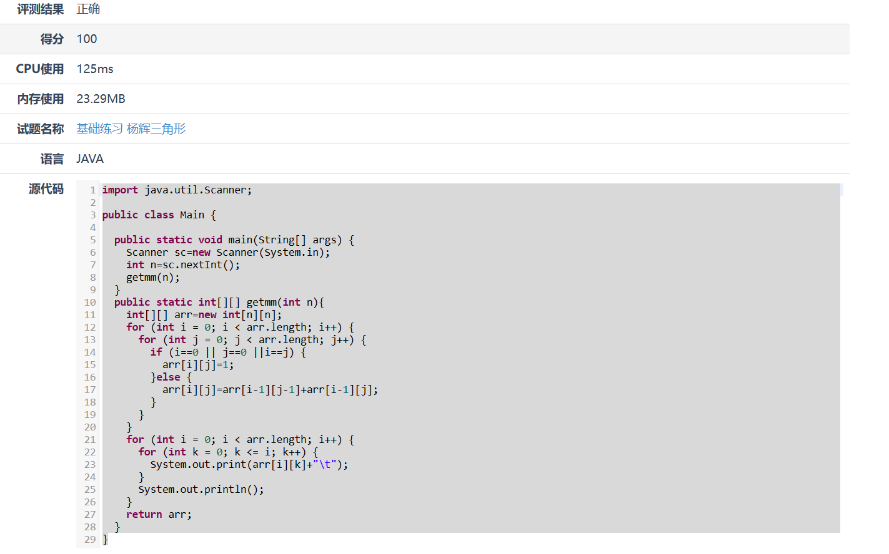Image resolution: width=889 pixels, height=554 pixels.
Task: Open the 基础练习 杨辉三角形 problem link
Action: [x=131, y=129]
